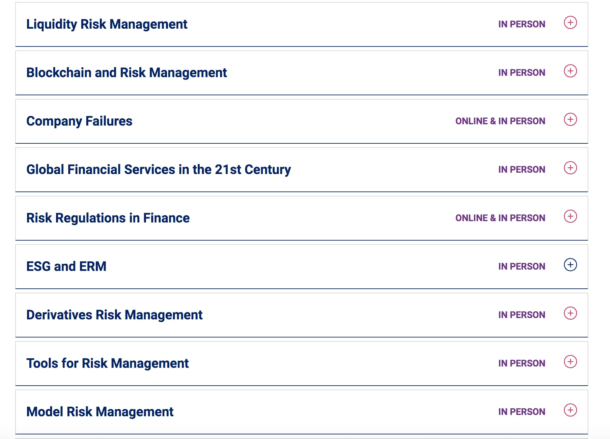The width and height of the screenshot is (610, 439).
Task: Click plus icon for Global Financial Services
Action: (x=570, y=168)
